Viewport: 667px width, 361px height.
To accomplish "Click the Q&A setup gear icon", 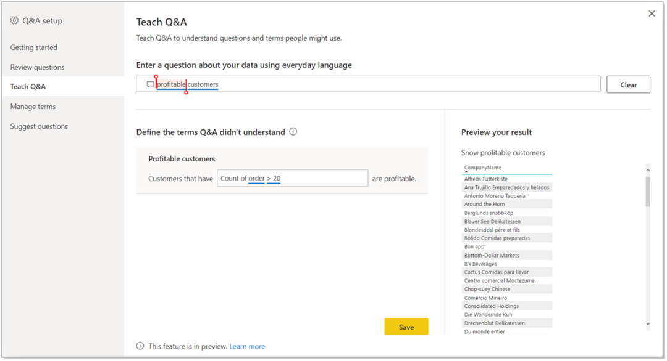I will 14,21.
